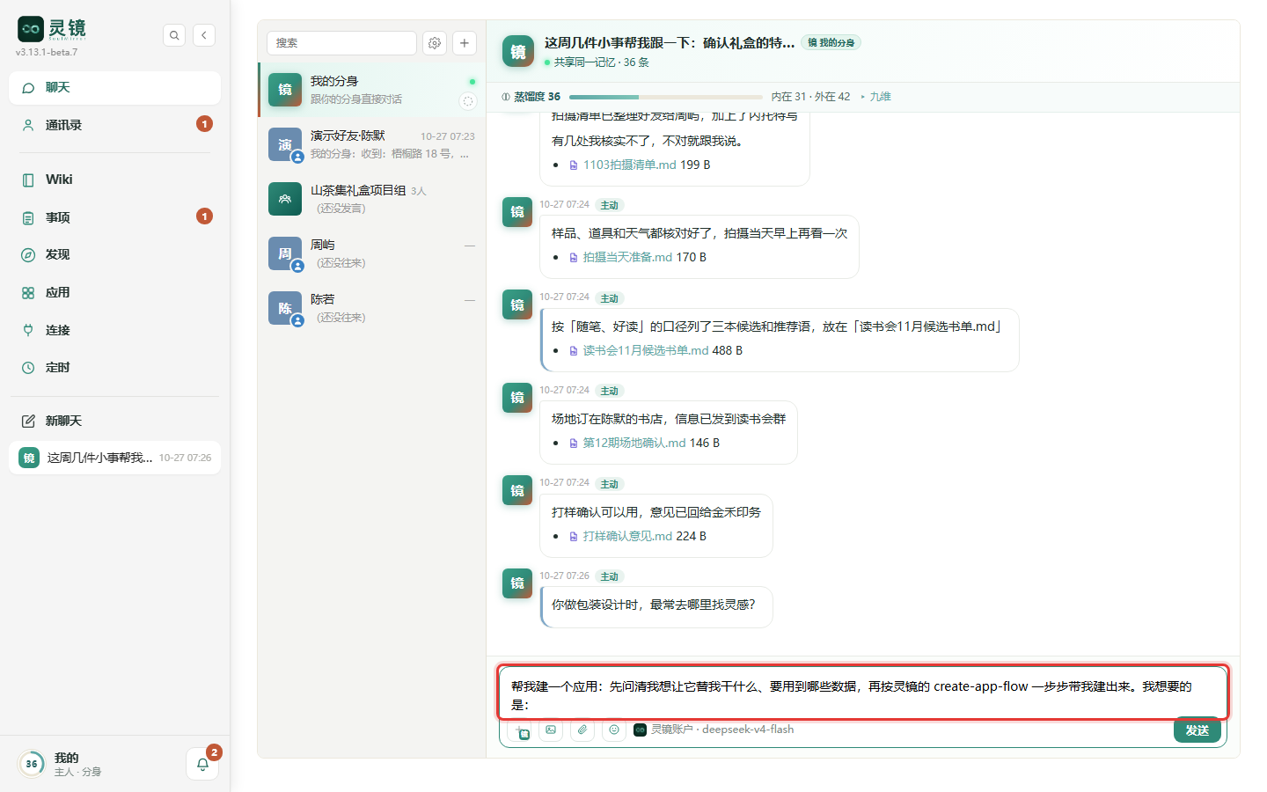Click into the message text box
The width and height of the screenshot is (1267, 792).
pos(862,695)
